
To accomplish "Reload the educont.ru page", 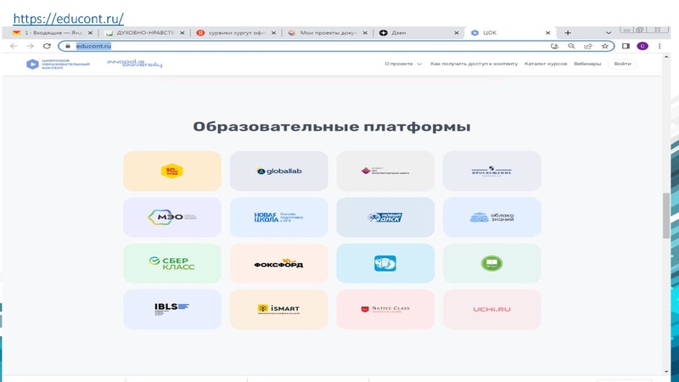I will [x=47, y=46].
